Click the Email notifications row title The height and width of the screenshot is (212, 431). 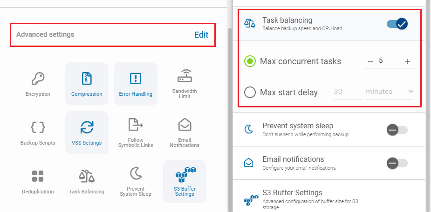[293, 159]
